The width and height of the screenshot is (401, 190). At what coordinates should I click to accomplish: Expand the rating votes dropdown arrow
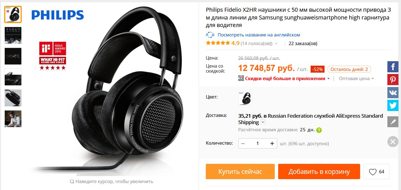click(276, 44)
